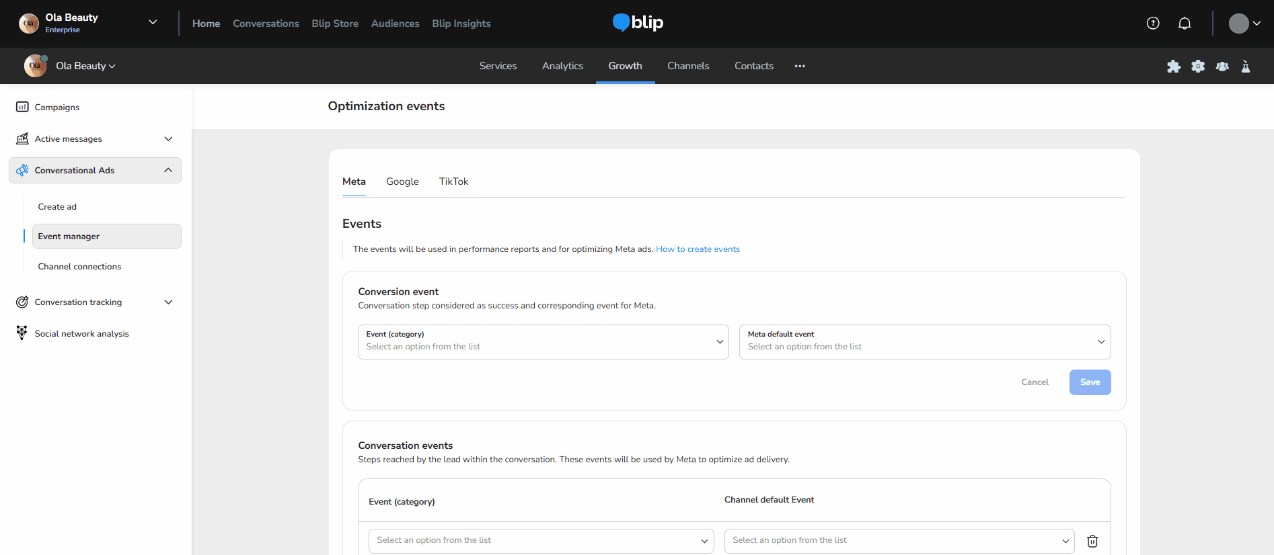Viewport: 1274px width, 555px height.
Task: Open more options ellipsis in navigation bar
Action: (x=800, y=66)
